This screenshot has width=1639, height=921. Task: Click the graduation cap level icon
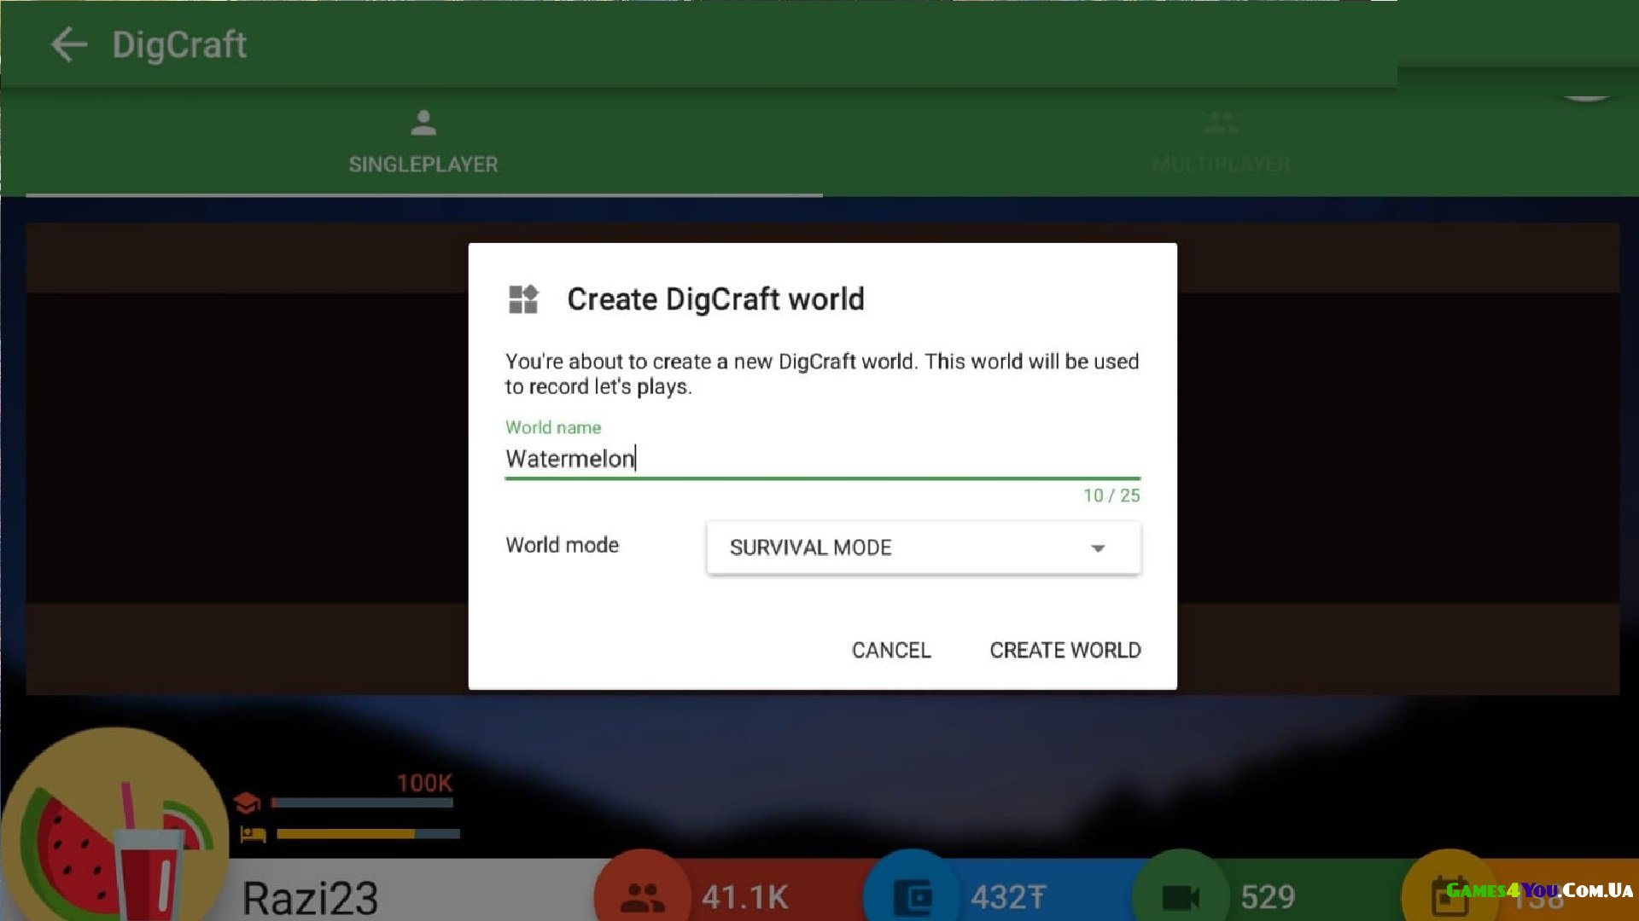point(247,802)
